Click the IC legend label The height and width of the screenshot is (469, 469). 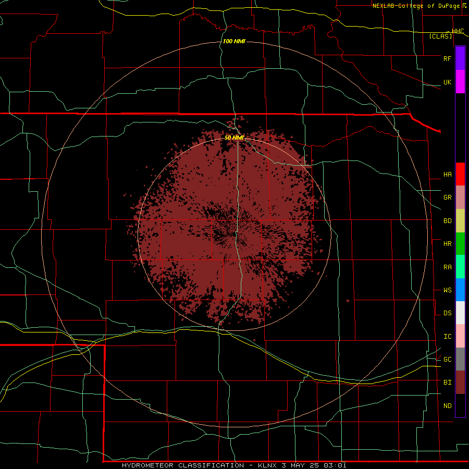coord(447,337)
